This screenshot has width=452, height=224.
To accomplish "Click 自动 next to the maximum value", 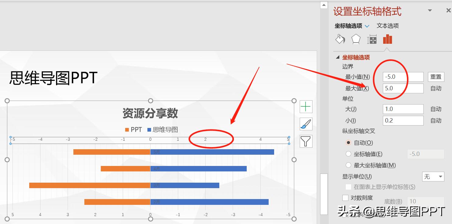I will tap(436, 88).
